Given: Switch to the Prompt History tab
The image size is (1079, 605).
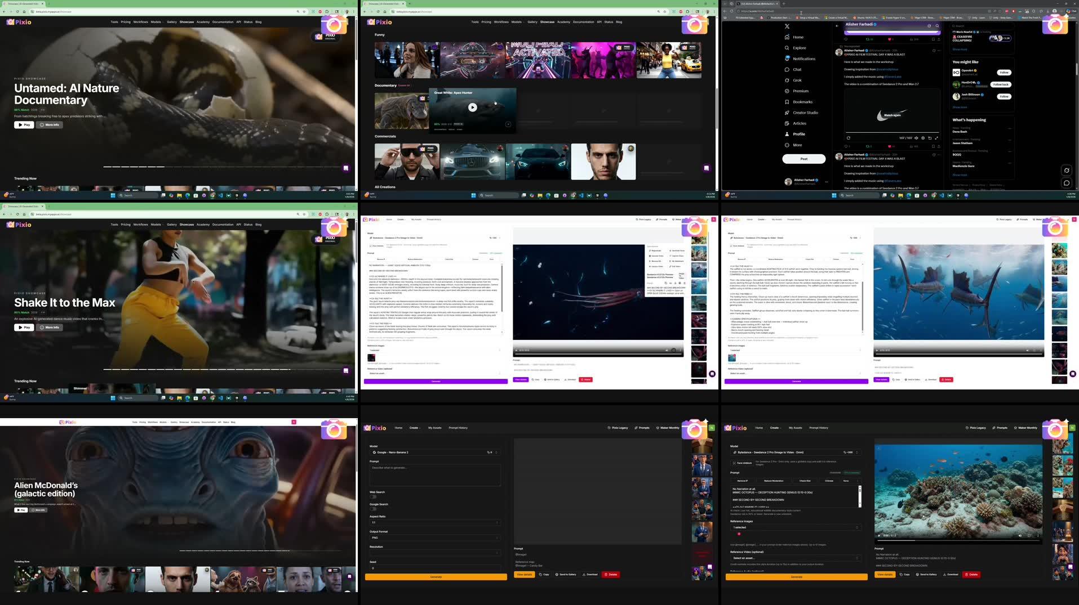Looking at the screenshot, I should click(458, 428).
